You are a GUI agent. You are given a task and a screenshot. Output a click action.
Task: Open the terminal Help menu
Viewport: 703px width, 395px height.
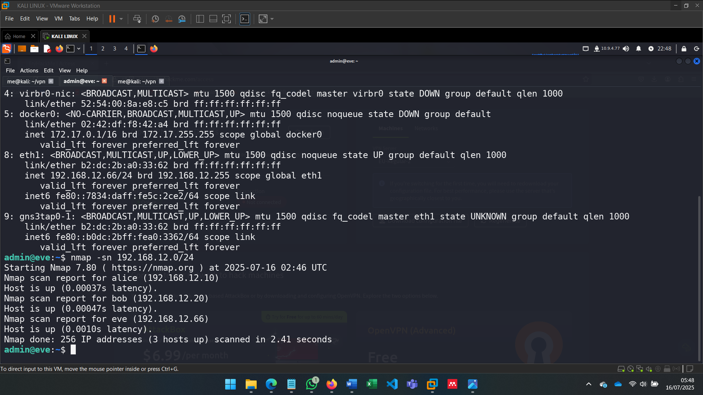coord(82,71)
